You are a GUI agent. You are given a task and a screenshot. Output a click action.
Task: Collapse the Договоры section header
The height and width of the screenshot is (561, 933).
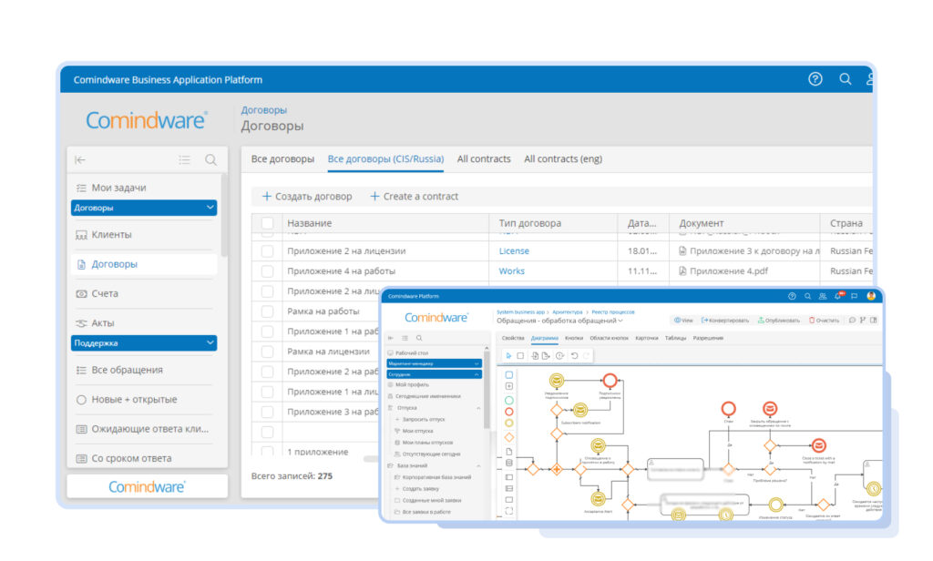point(143,208)
